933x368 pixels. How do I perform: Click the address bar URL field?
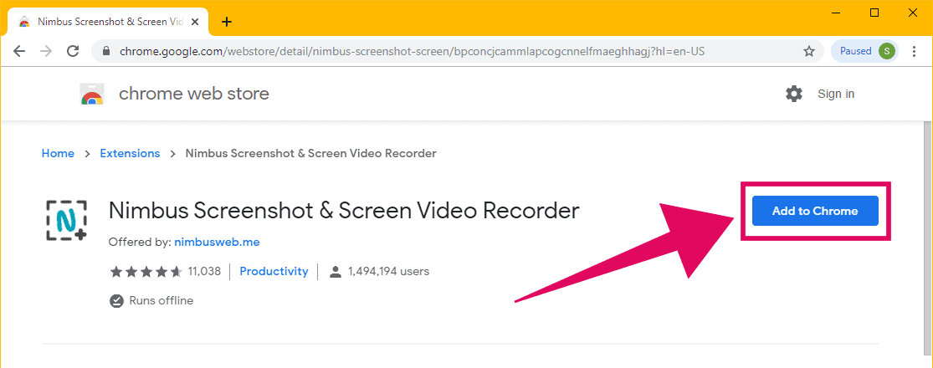point(457,51)
